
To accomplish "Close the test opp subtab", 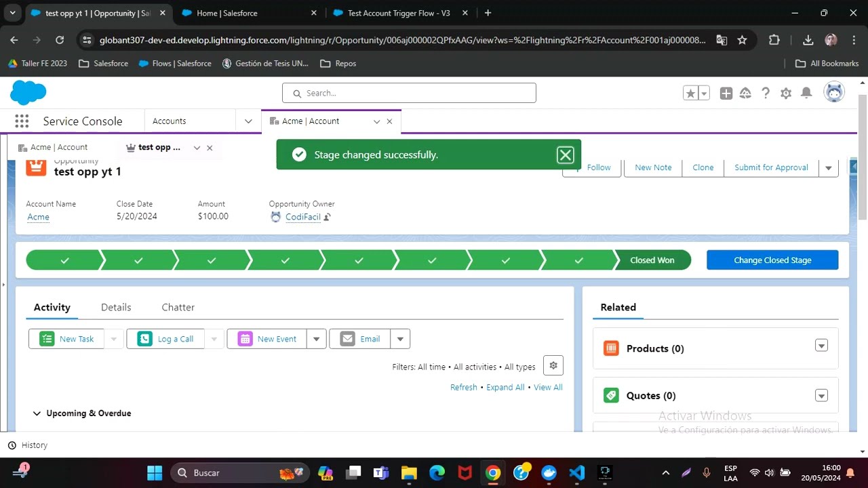I will click(x=210, y=148).
